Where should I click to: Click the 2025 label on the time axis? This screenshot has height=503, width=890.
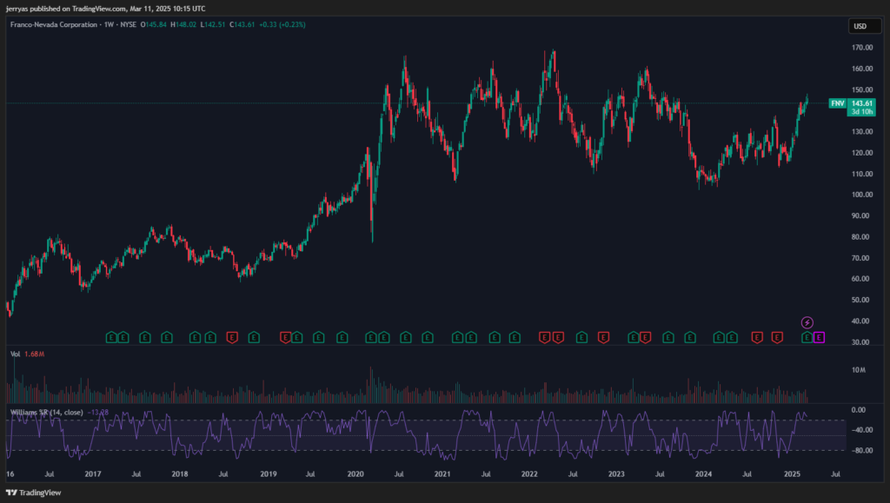tap(792, 475)
